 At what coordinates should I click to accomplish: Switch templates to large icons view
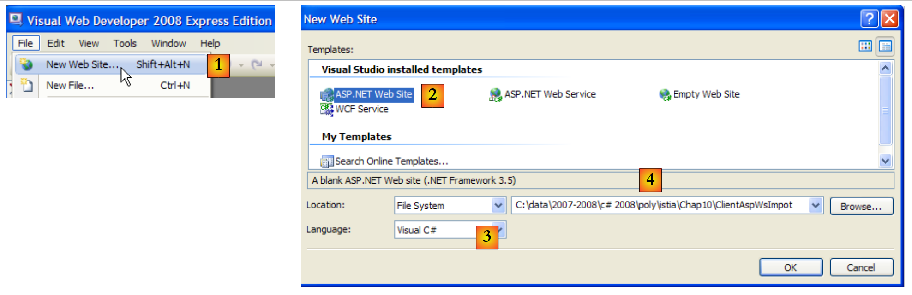(865, 46)
